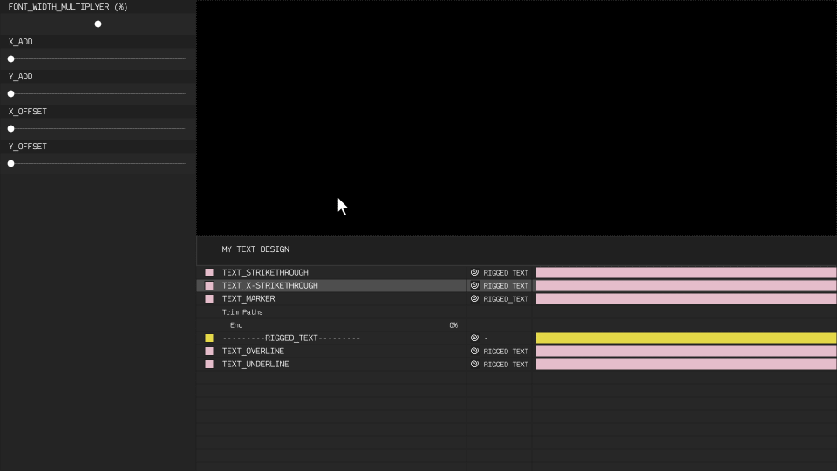The width and height of the screenshot is (837, 471).
Task: Open parent dropdown of TEXT_UNDERLINE layer
Action: pos(506,365)
